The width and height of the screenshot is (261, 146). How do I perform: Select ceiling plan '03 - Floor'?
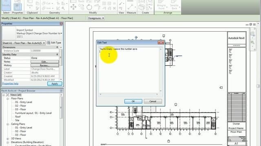point(21,135)
